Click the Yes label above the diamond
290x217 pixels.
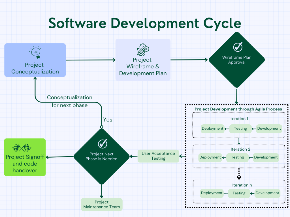pos(108,120)
